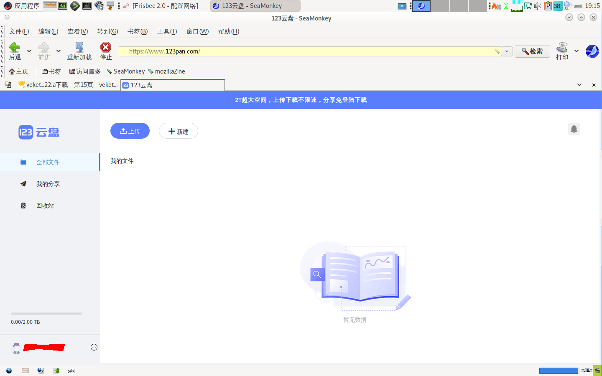Open the 应用程序 applications menu

pos(21,6)
